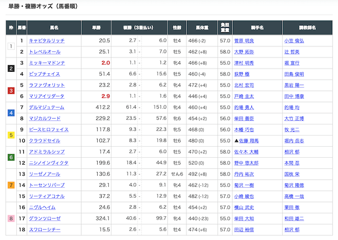View trainer 田中 博康 page

point(294,96)
